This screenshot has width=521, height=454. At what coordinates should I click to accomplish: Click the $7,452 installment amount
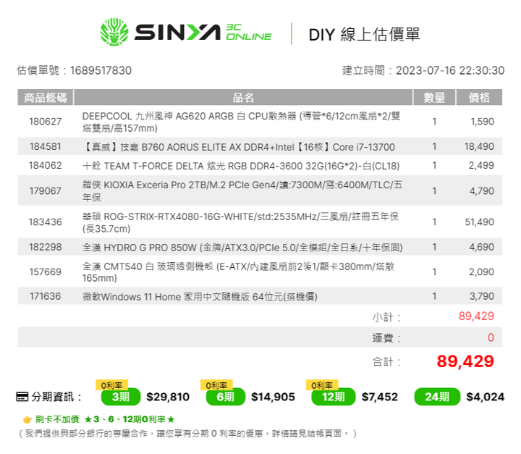[x=380, y=397]
